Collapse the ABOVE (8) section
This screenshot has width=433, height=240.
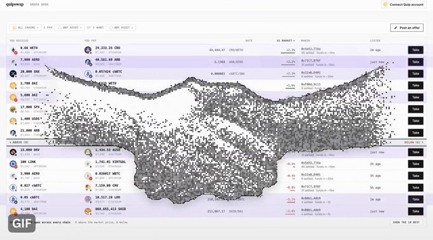[x=18, y=143]
